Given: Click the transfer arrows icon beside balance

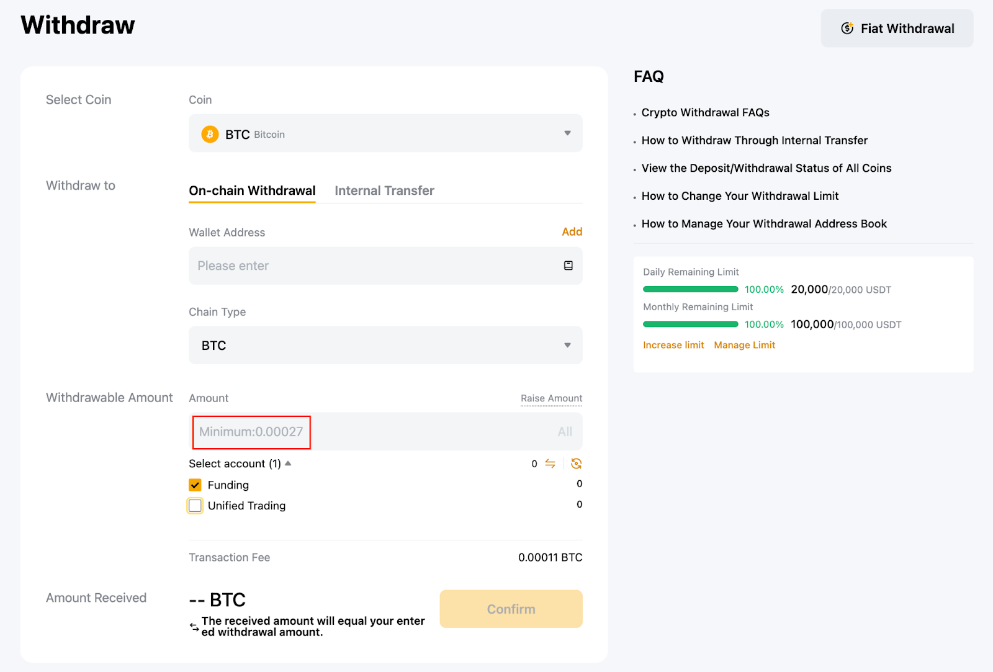Looking at the screenshot, I should [x=550, y=464].
